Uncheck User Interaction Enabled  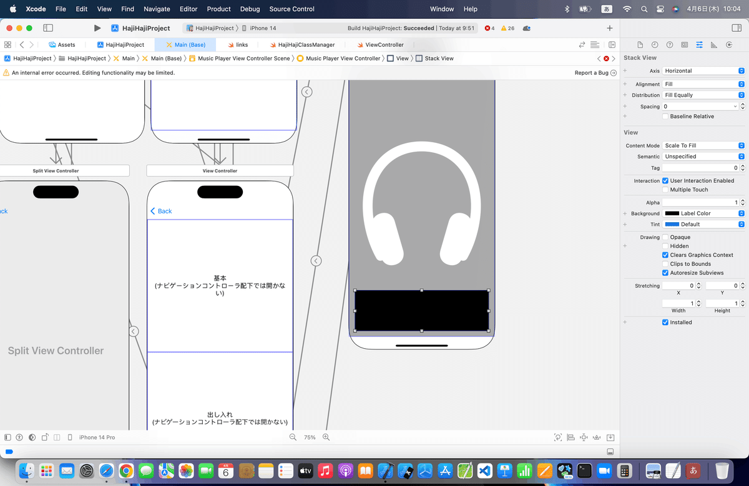point(665,181)
